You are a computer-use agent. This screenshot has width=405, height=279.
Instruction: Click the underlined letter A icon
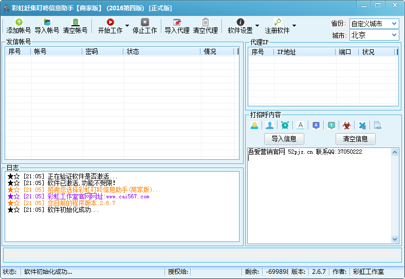point(301,125)
